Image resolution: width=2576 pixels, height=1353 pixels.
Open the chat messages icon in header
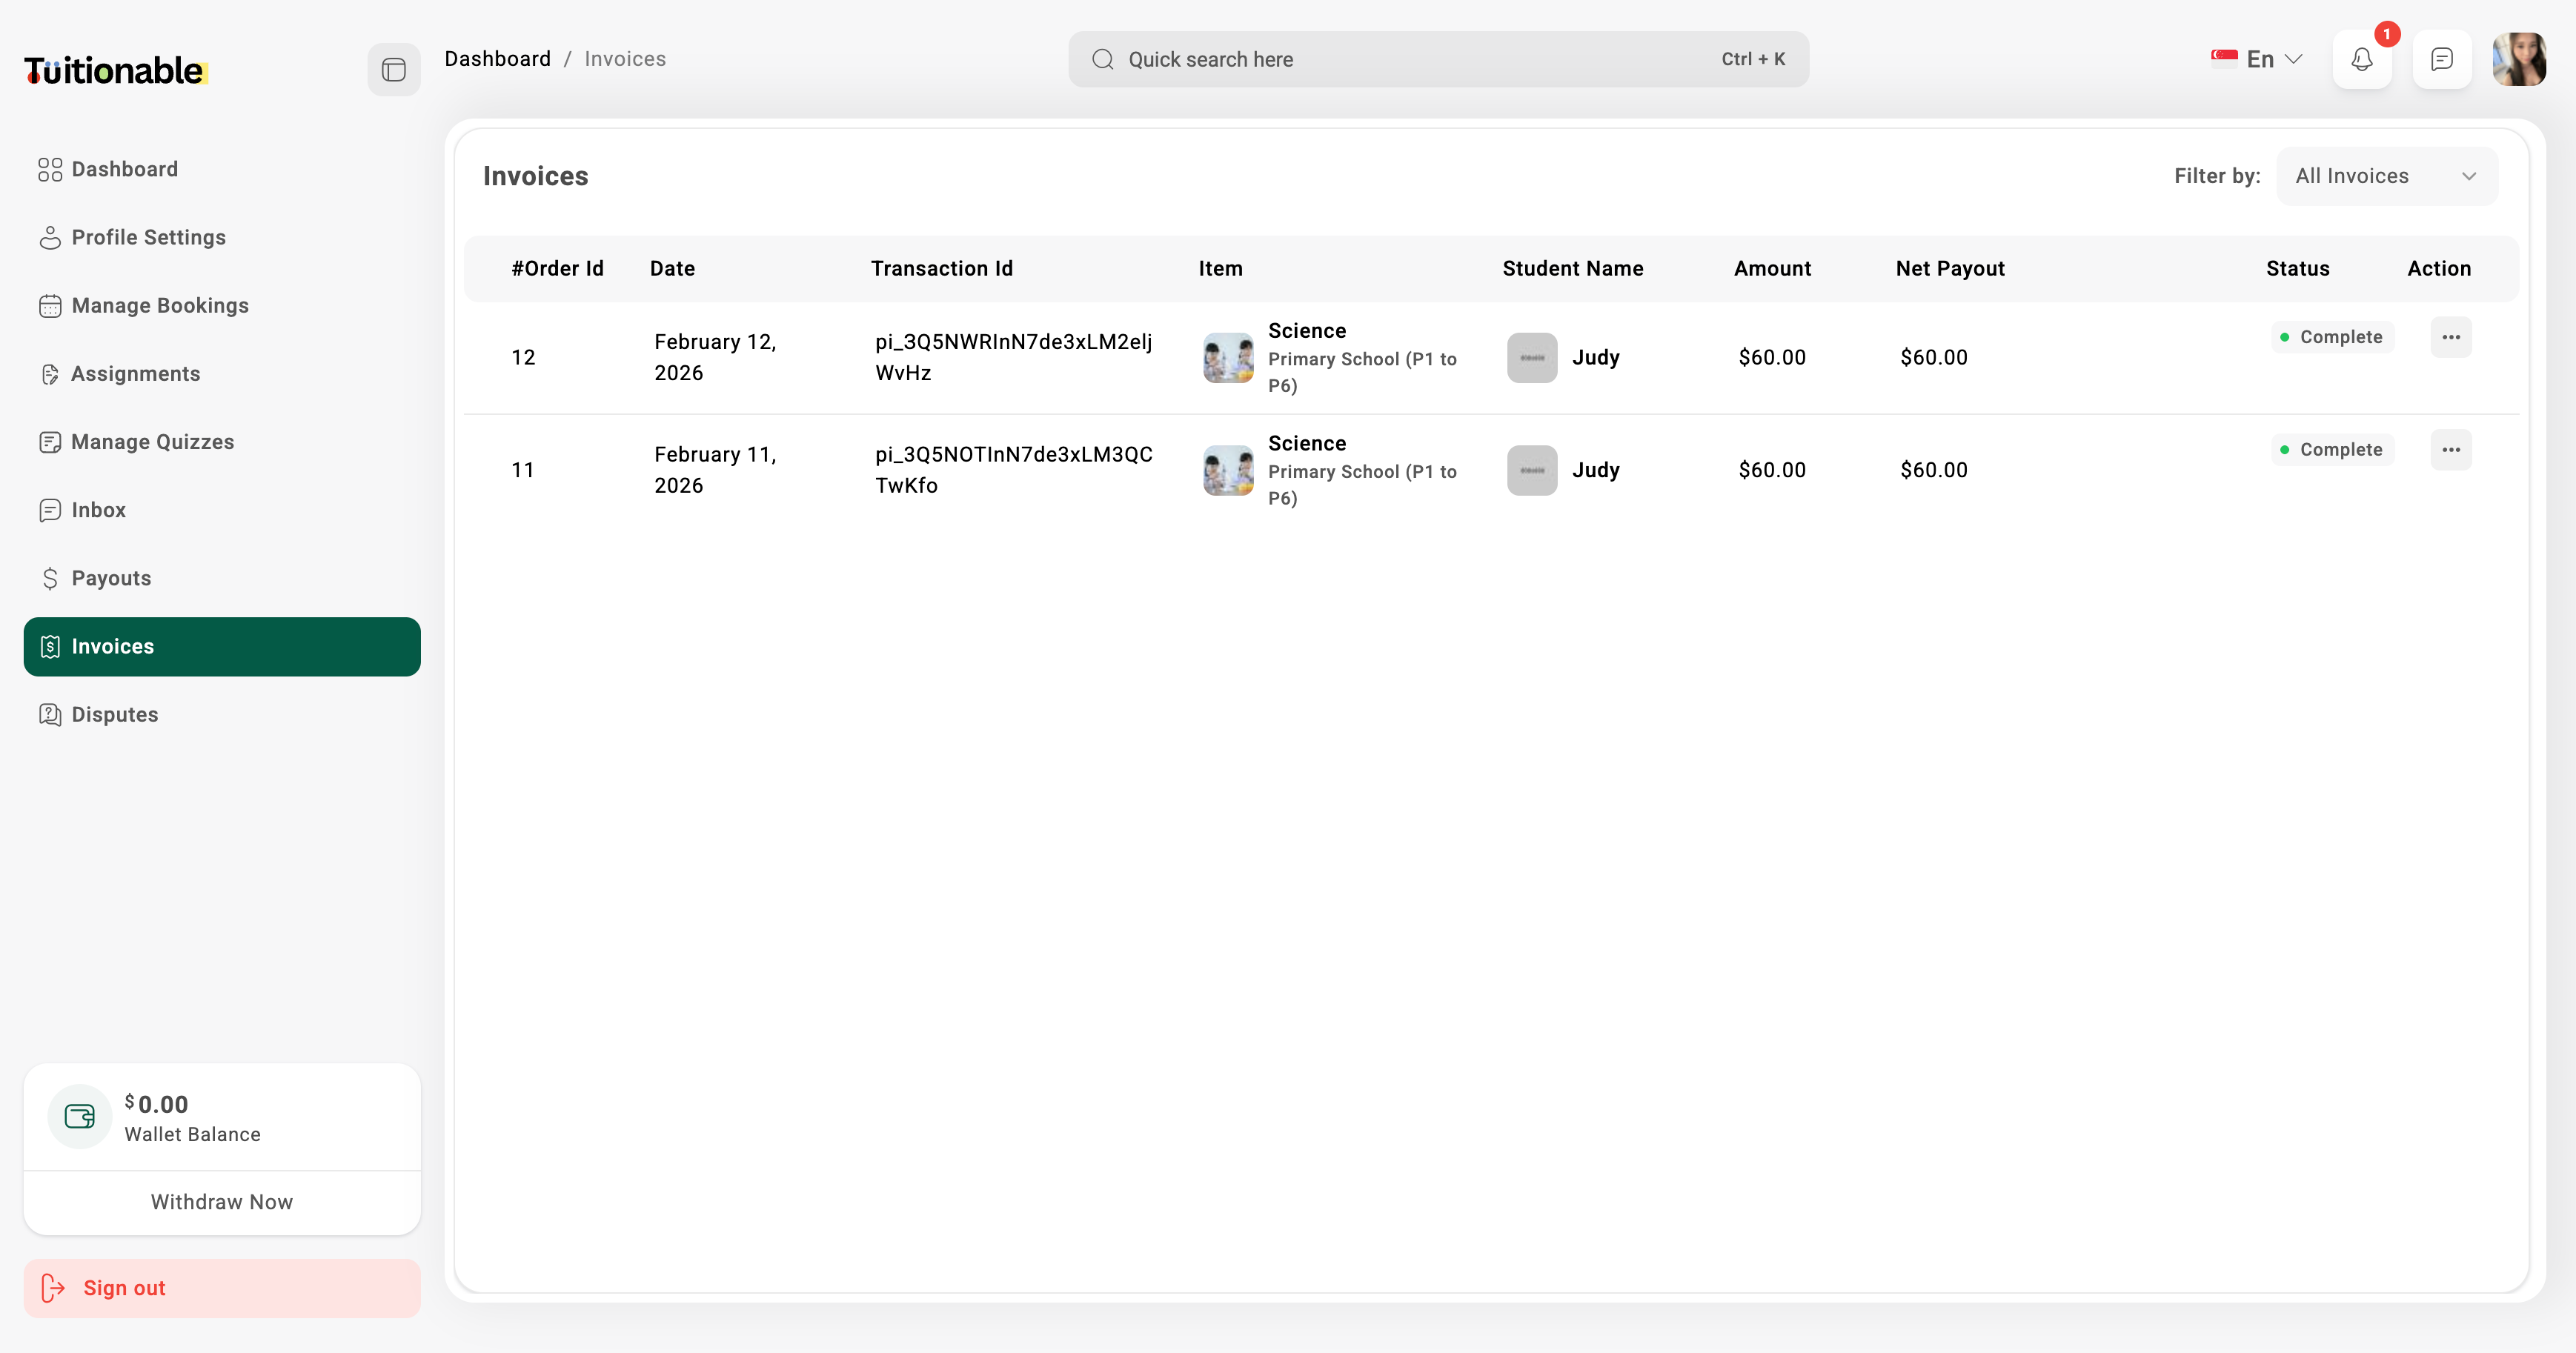2441,59
